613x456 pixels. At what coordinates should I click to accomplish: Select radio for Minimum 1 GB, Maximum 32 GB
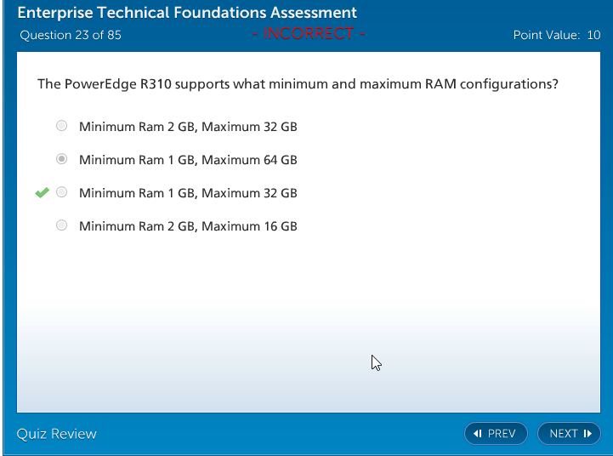[x=61, y=192]
